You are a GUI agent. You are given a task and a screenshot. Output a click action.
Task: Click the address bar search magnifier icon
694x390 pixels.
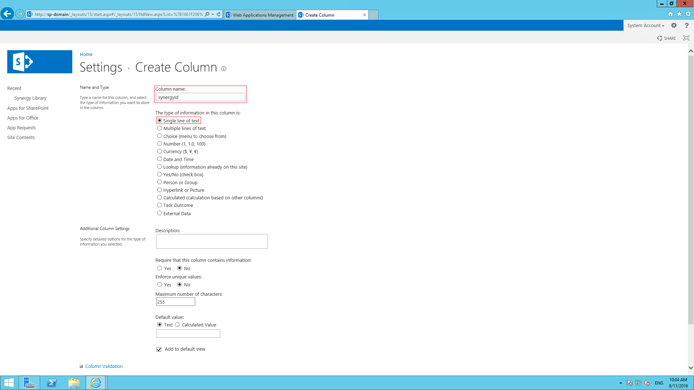click(x=207, y=14)
